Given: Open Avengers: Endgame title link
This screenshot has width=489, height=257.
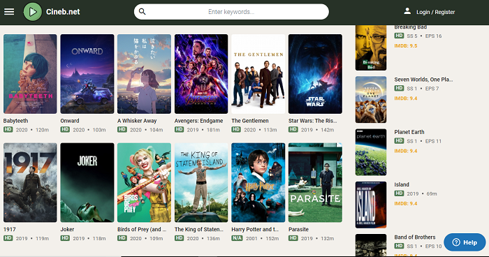Looking at the screenshot, I should tap(198, 121).
